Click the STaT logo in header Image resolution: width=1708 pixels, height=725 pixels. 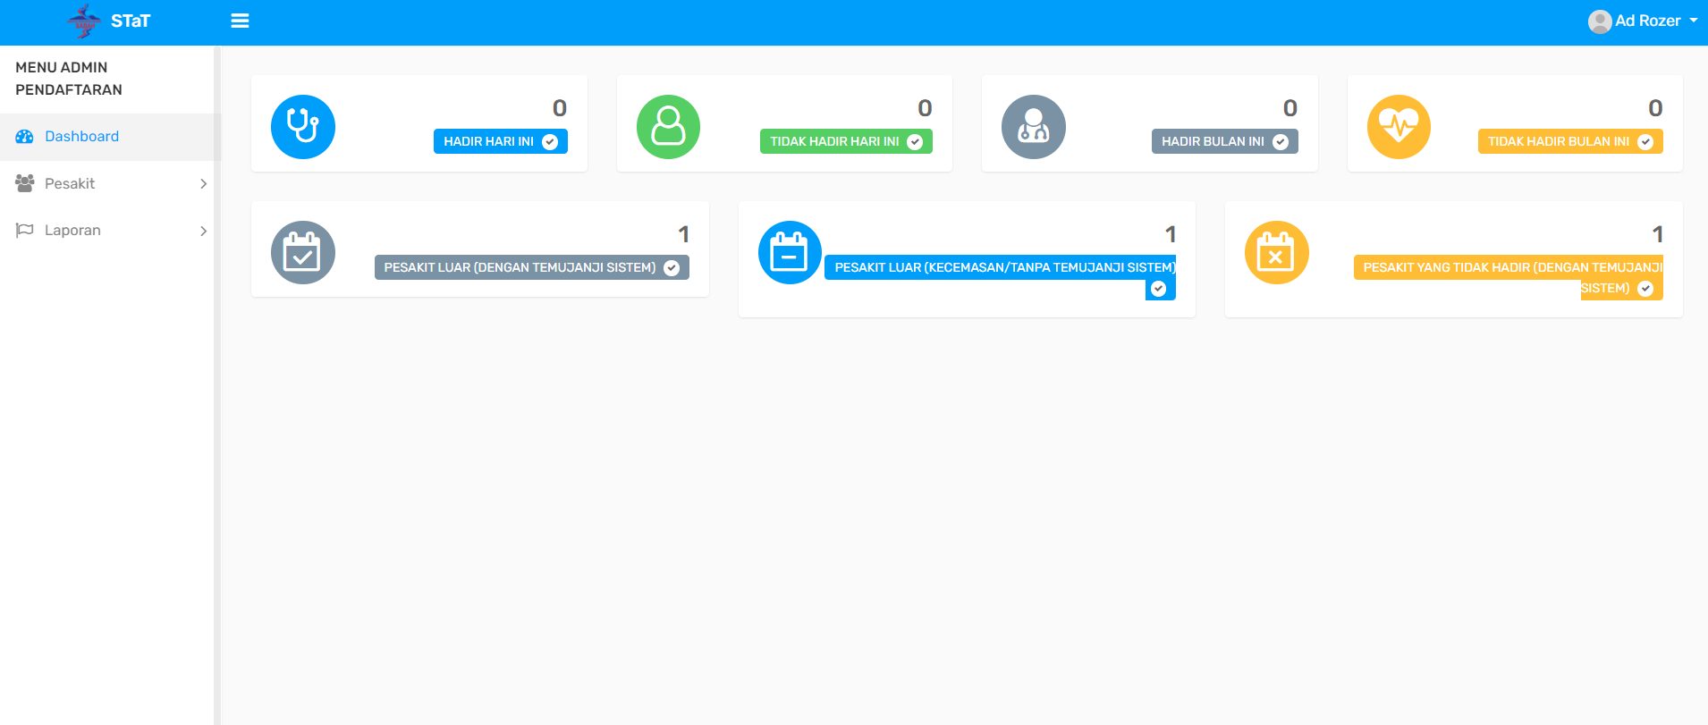coord(109,21)
